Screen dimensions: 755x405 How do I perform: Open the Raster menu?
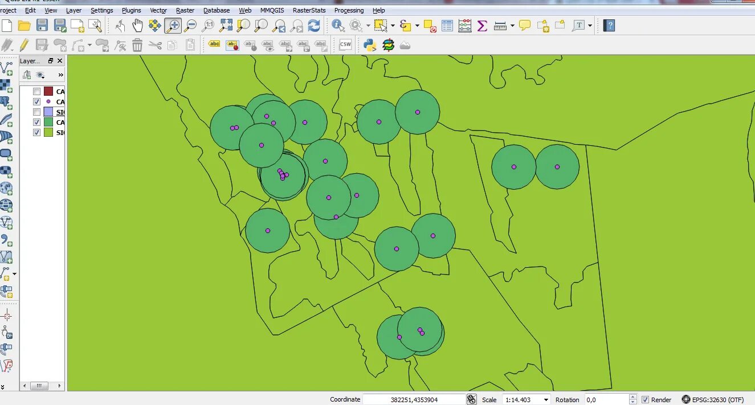click(185, 10)
